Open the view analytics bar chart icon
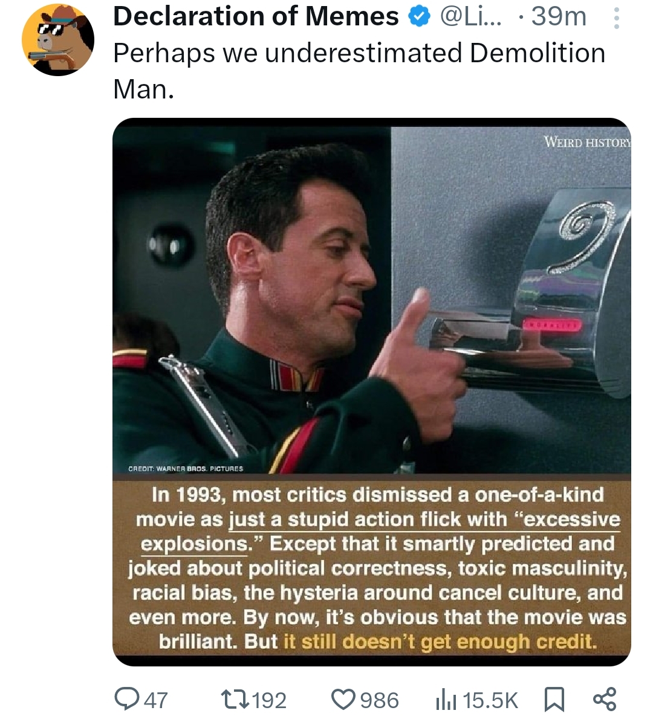Screen dimensions: 653x722 pyautogui.click(x=446, y=700)
